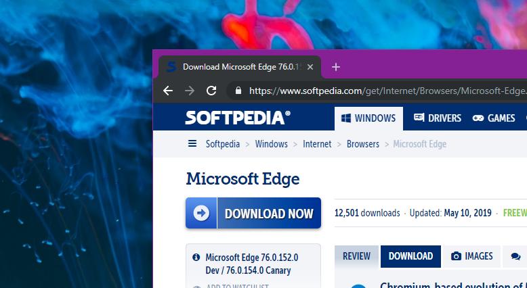Image resolution: width=527 pixels, height=288 pixels.
Task: Click the padlock site security icon
Action: (x=237, y=91)
